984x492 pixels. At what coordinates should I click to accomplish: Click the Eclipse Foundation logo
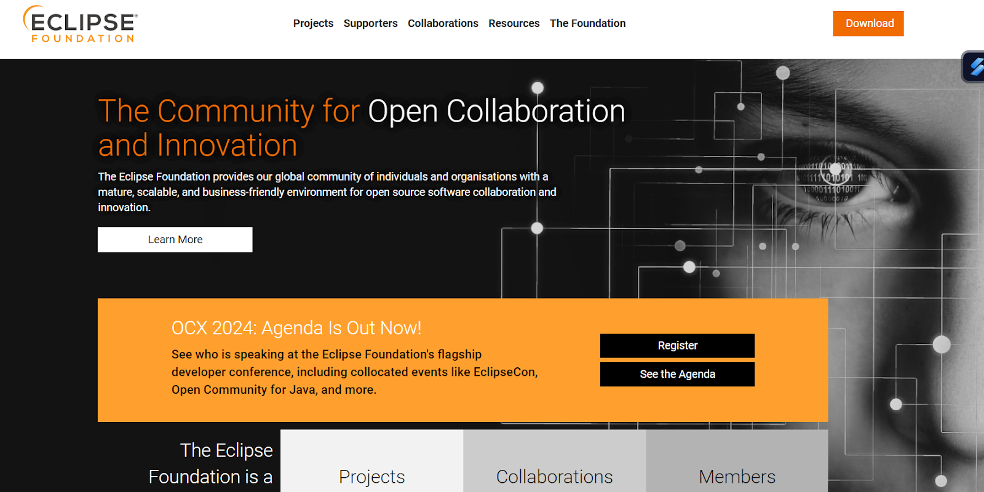pos(81,24)
